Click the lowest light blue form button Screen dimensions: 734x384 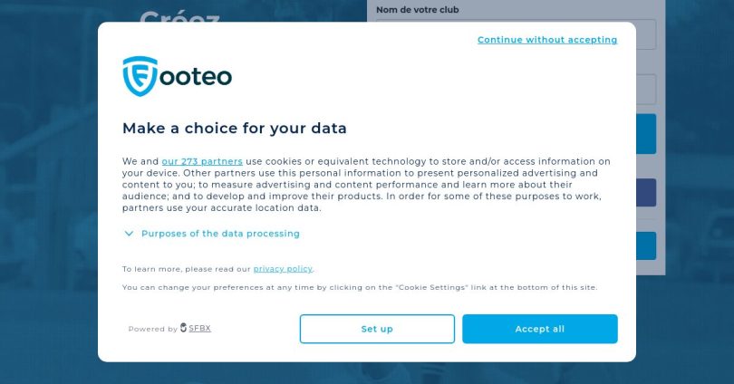[645, 245]
